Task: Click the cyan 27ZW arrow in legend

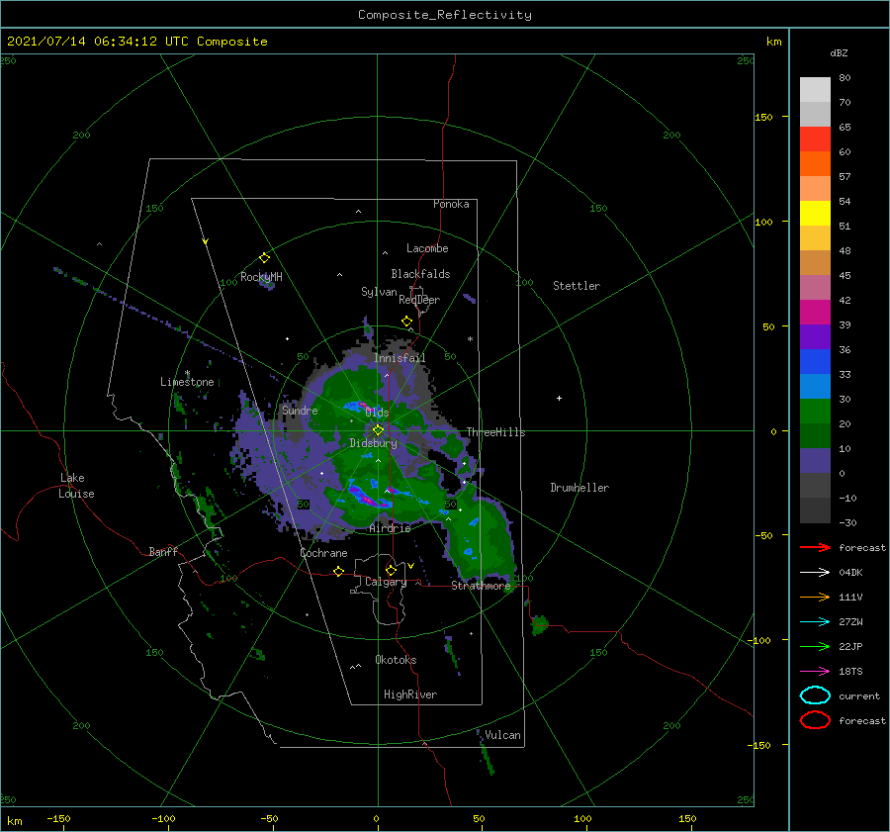Action: [815, 622]
